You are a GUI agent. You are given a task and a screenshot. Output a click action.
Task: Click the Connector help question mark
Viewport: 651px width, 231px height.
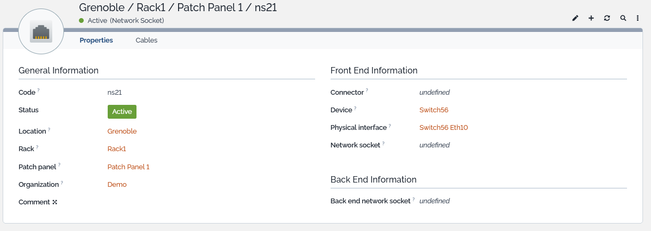(367, 90)
